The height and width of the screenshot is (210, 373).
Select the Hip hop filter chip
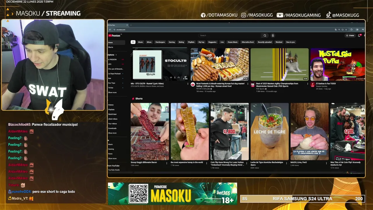click(x=201, y=42)
